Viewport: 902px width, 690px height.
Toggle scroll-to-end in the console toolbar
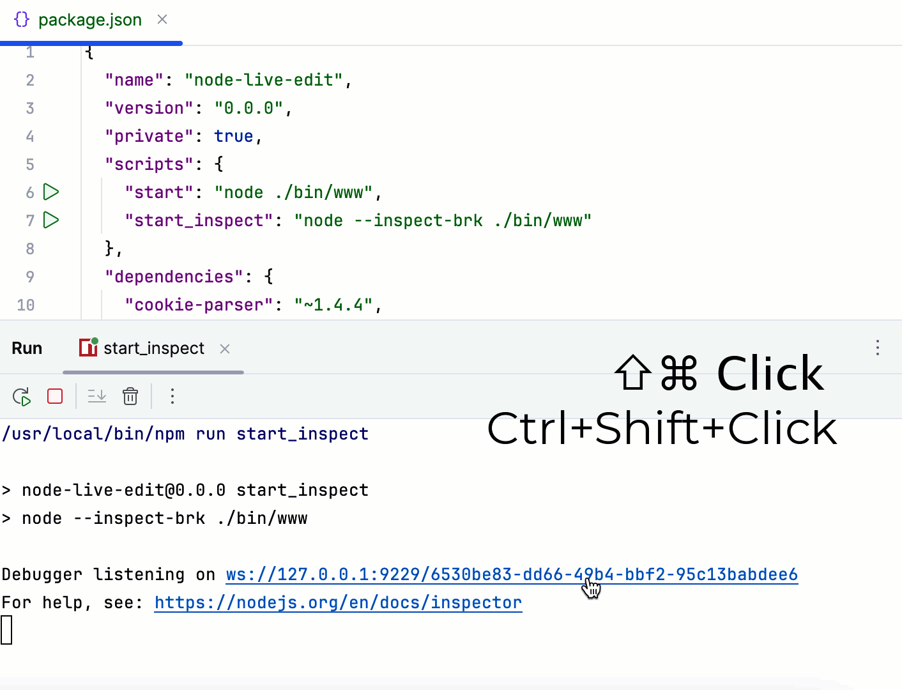tap(96, 396)
